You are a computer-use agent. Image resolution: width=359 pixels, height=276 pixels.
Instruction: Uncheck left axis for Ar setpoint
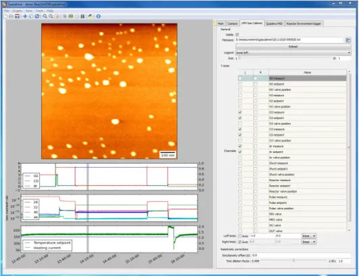tap(240, 151)
